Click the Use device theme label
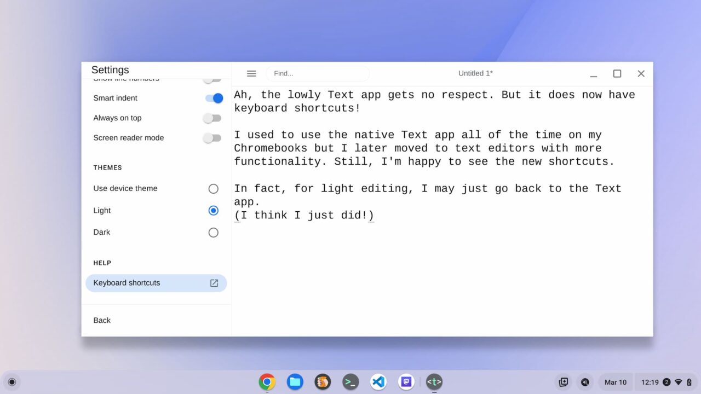 [x=125, y=188]
